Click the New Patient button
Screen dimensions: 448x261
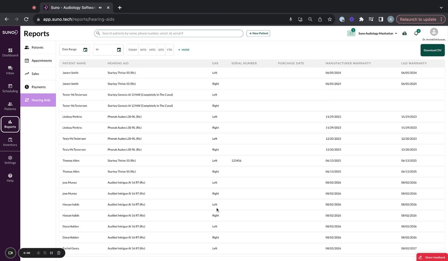[258, 33]
